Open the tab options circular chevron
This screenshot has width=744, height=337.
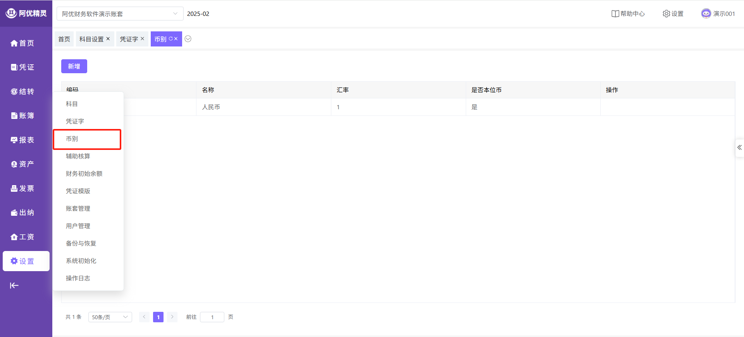188,39
